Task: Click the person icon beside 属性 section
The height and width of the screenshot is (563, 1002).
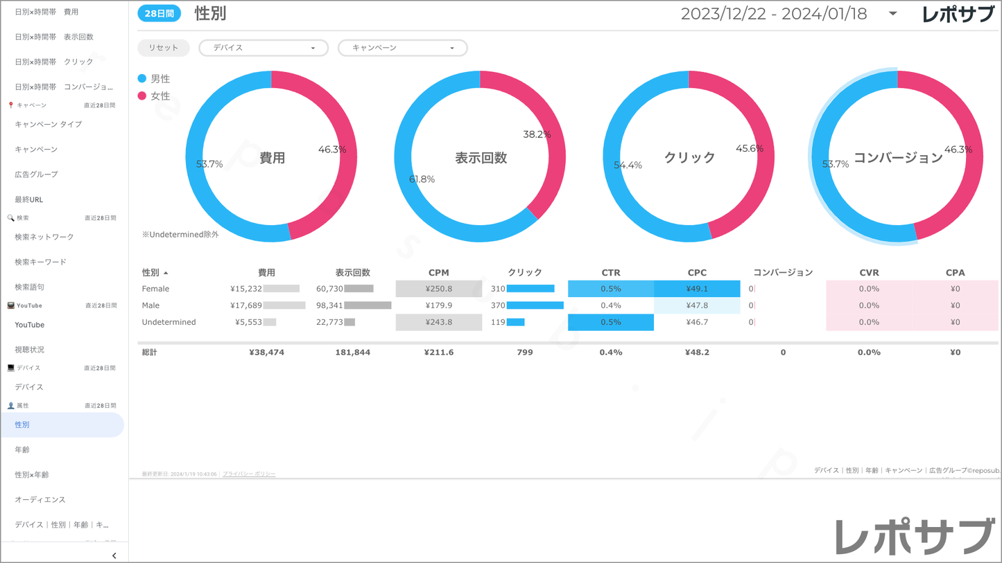Action: [x=10, y=406]
